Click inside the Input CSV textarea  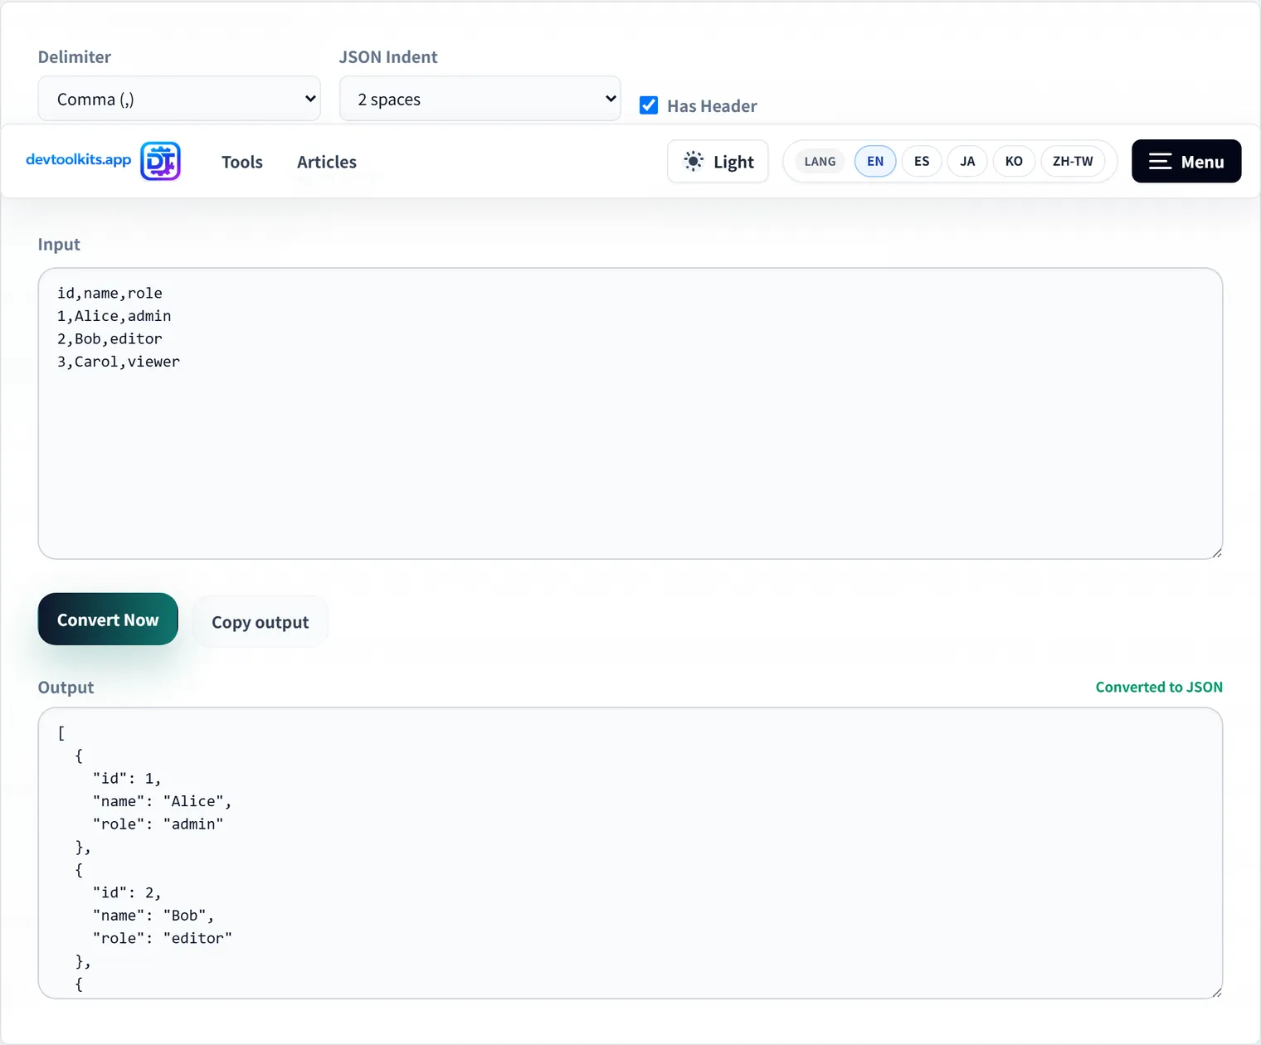(630, 413)
